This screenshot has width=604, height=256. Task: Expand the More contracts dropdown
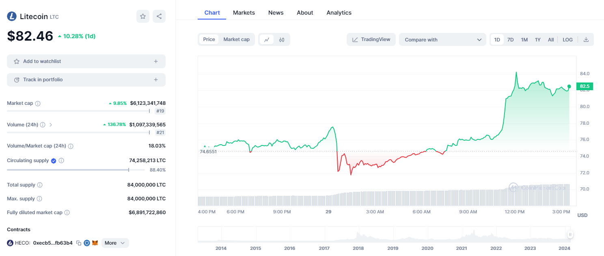[115, 243]
